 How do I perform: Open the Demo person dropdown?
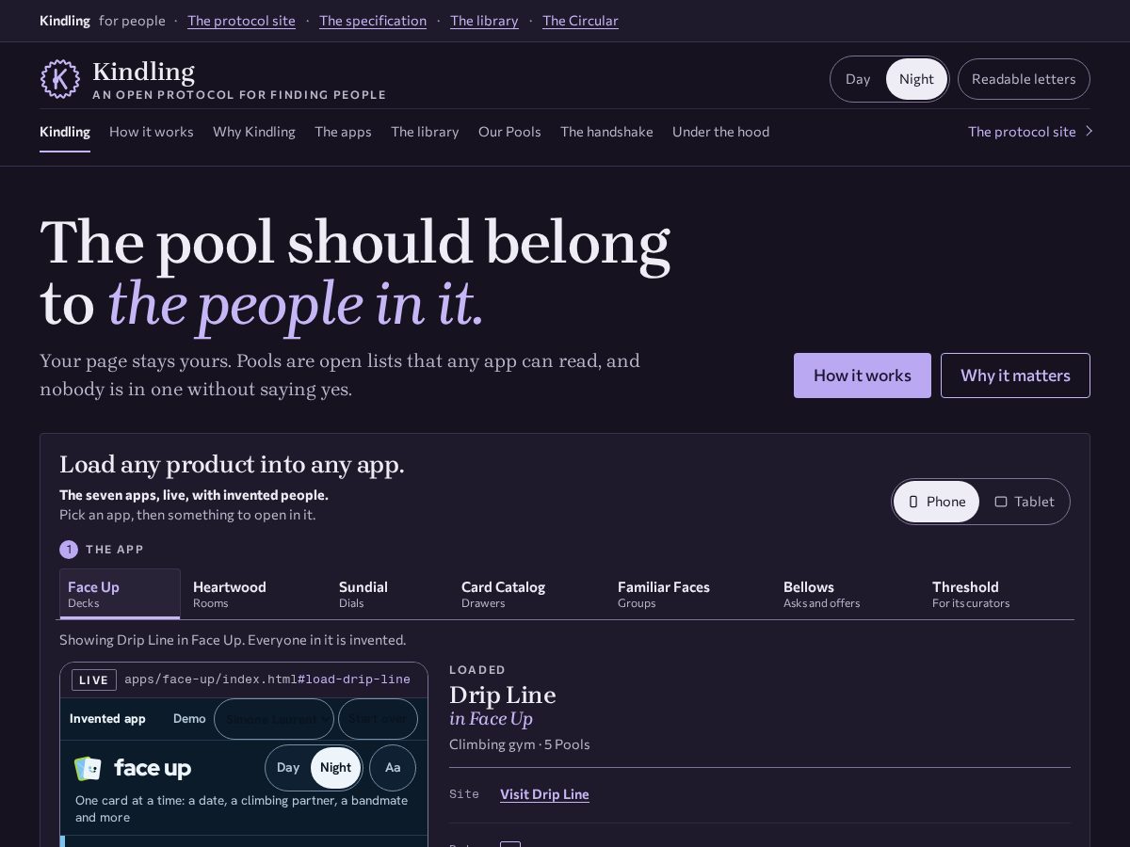(x=274, y=719)
